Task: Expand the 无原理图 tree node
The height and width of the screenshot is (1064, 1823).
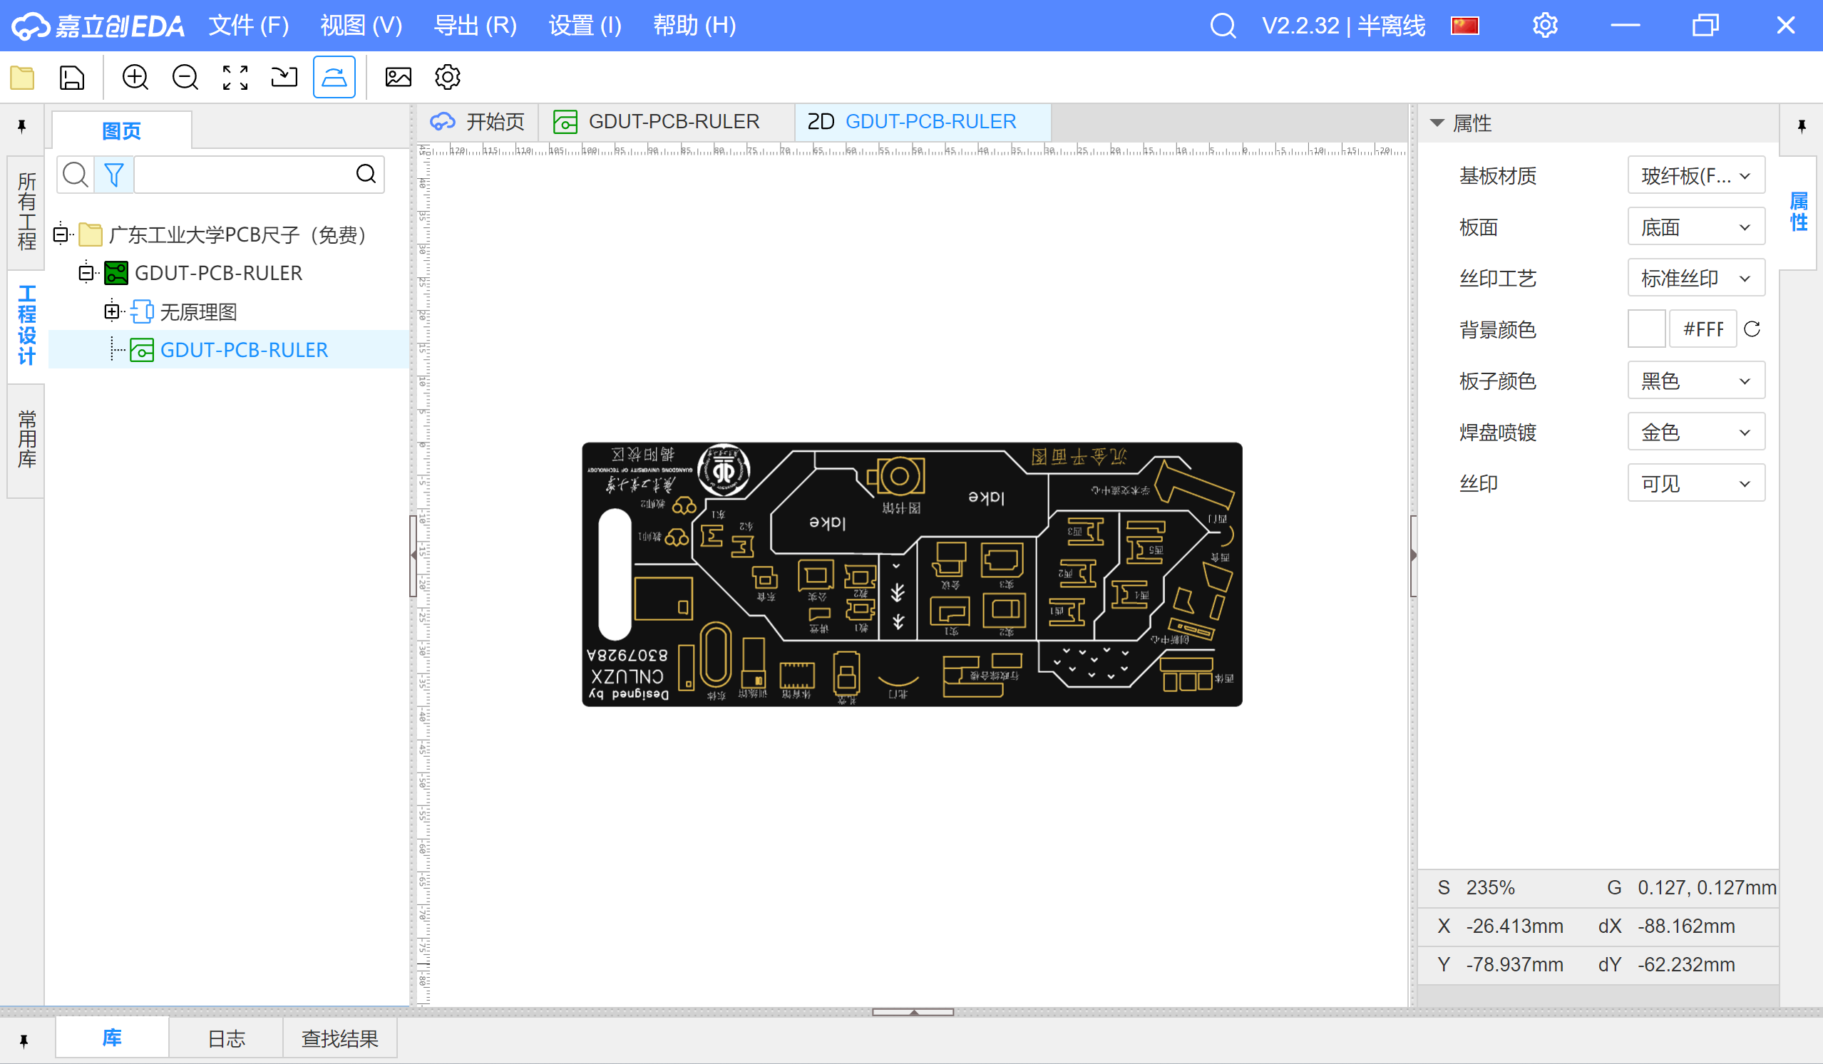Action: coord(111,311)
